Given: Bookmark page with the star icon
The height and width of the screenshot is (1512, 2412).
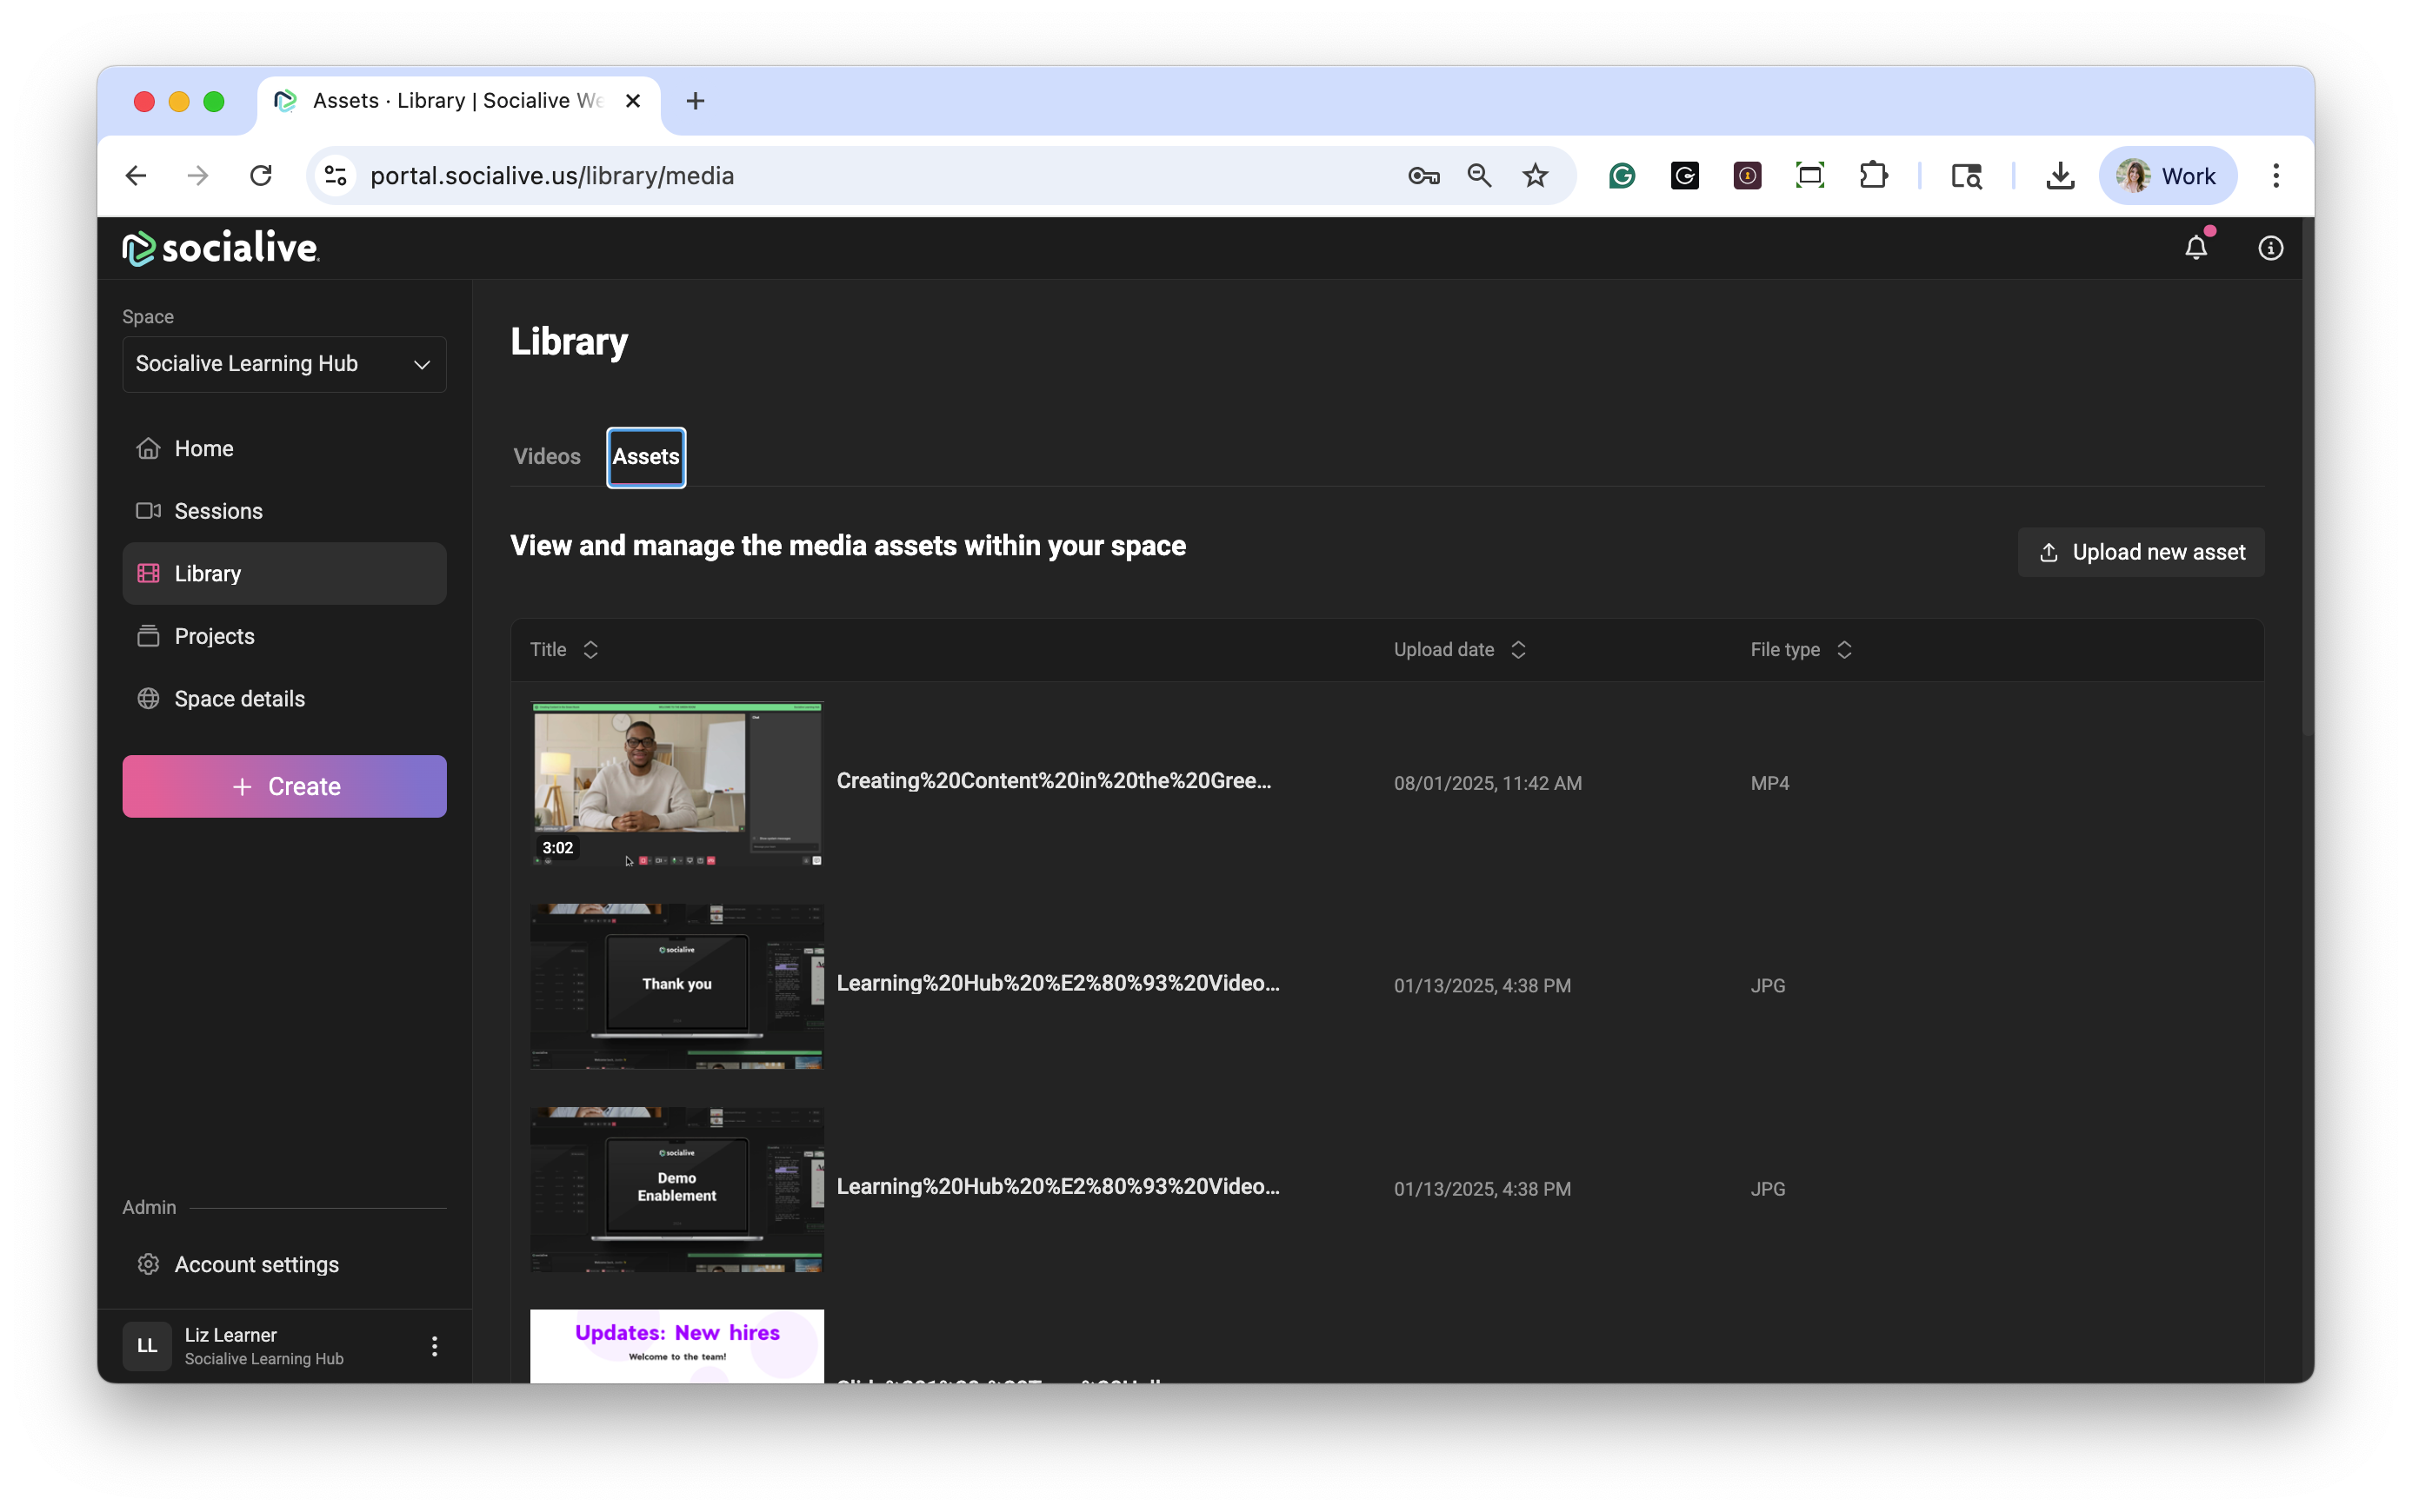Looking at the screenshot, I should click(1535, 176).
